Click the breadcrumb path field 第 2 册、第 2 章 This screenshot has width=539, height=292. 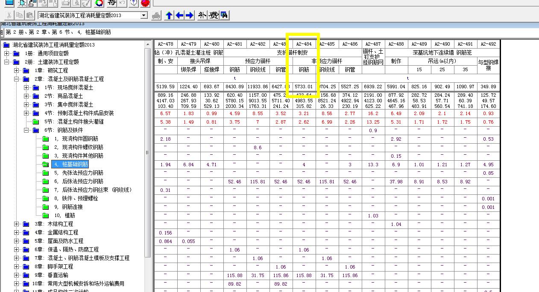(270, 32)
